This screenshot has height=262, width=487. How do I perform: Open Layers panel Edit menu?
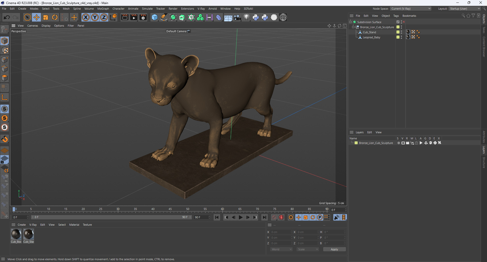[x=370, y=132]
